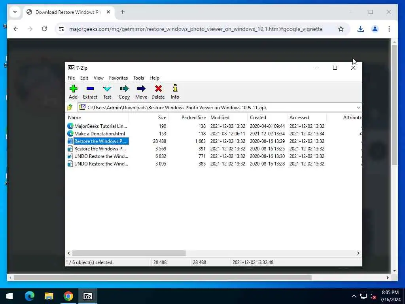The width and height of the screenshot is (405, 304).
Task: Select the Restore the Windows P... file sized 3 569
Action: pyautogui.click(x=100, y=149)
